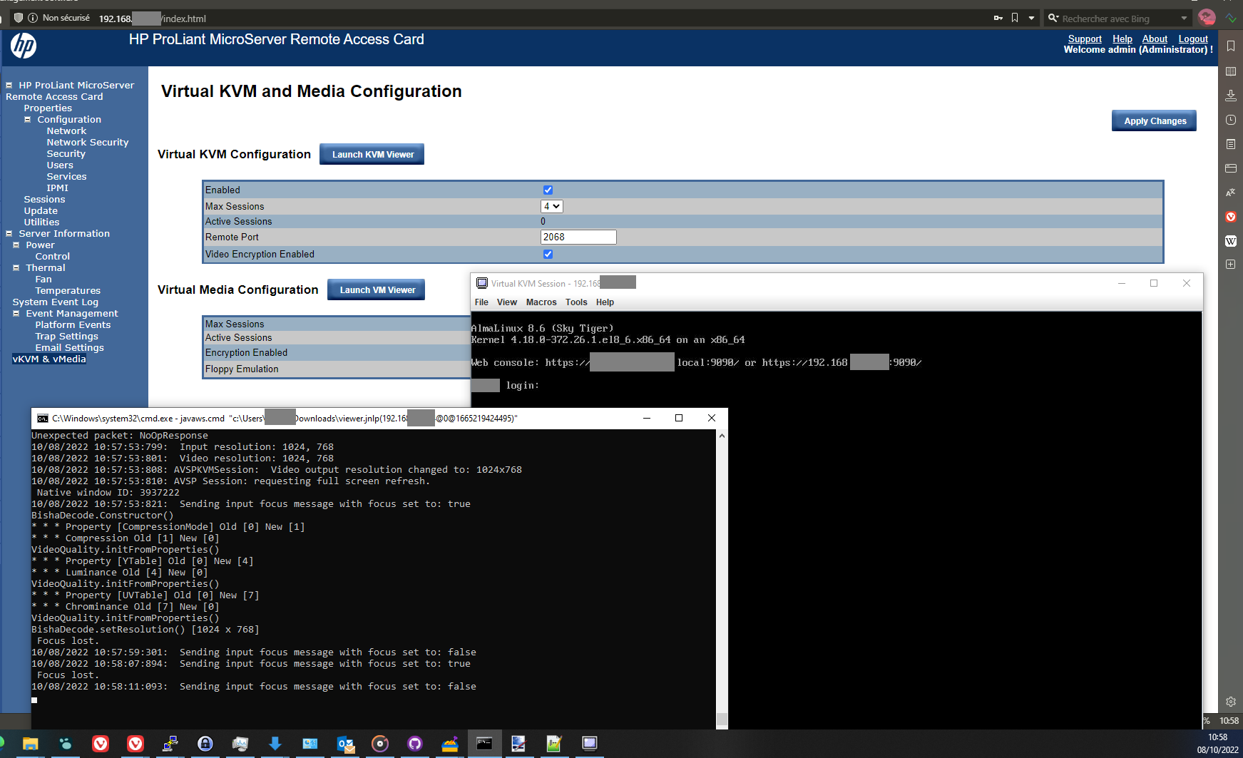Click the Vivaldi sync status icon
1243x758 pixels.
pos(1231,18)
